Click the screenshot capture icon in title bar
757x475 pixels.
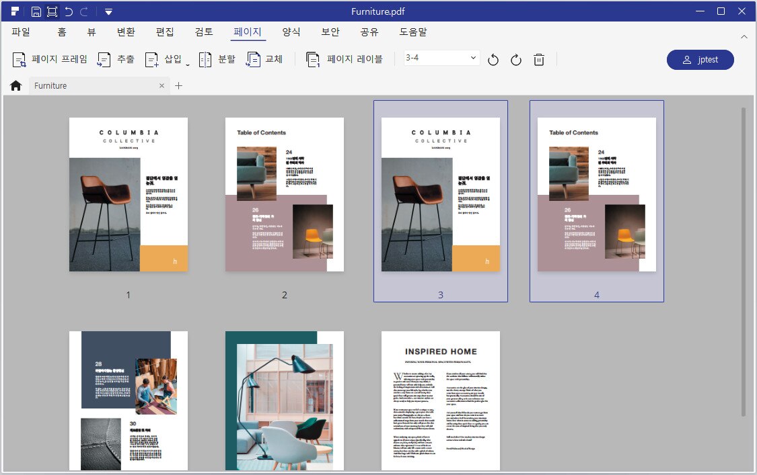(x=52, y=11)
